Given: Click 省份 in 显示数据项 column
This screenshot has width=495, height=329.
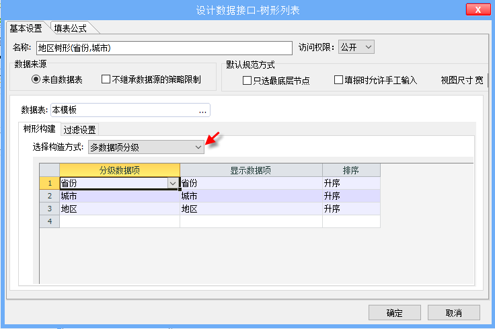Looking at the screenshot, I should pos(252,183).
